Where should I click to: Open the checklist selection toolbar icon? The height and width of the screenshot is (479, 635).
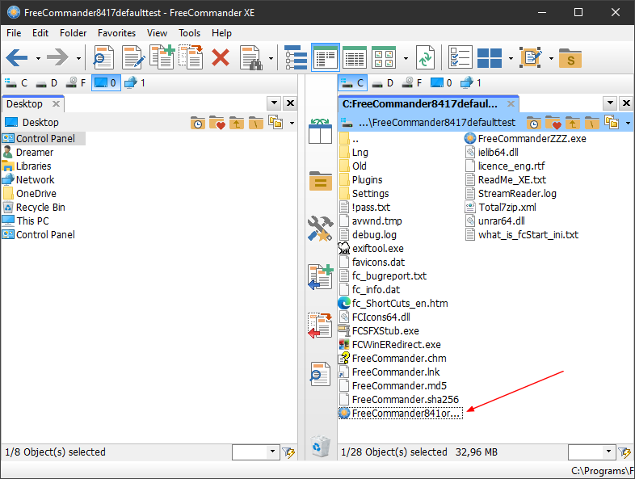click(x=460, y=58)
